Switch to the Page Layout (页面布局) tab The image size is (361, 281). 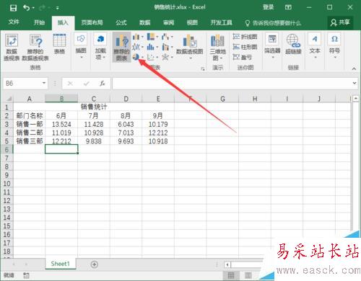coord(92,22)
